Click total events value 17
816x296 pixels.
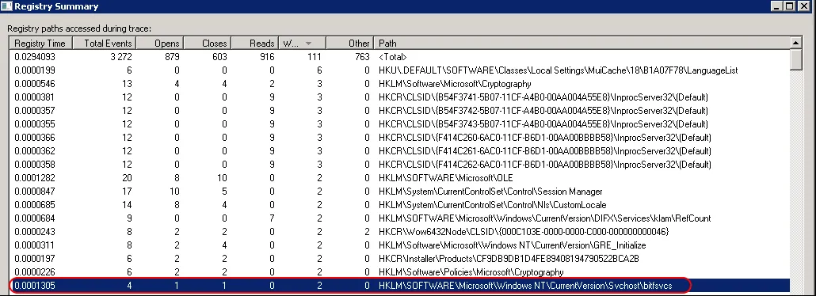coord(127,192)
